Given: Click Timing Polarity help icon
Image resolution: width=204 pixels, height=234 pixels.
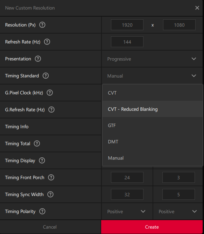Looking at the screenshot, I should 42,211.
